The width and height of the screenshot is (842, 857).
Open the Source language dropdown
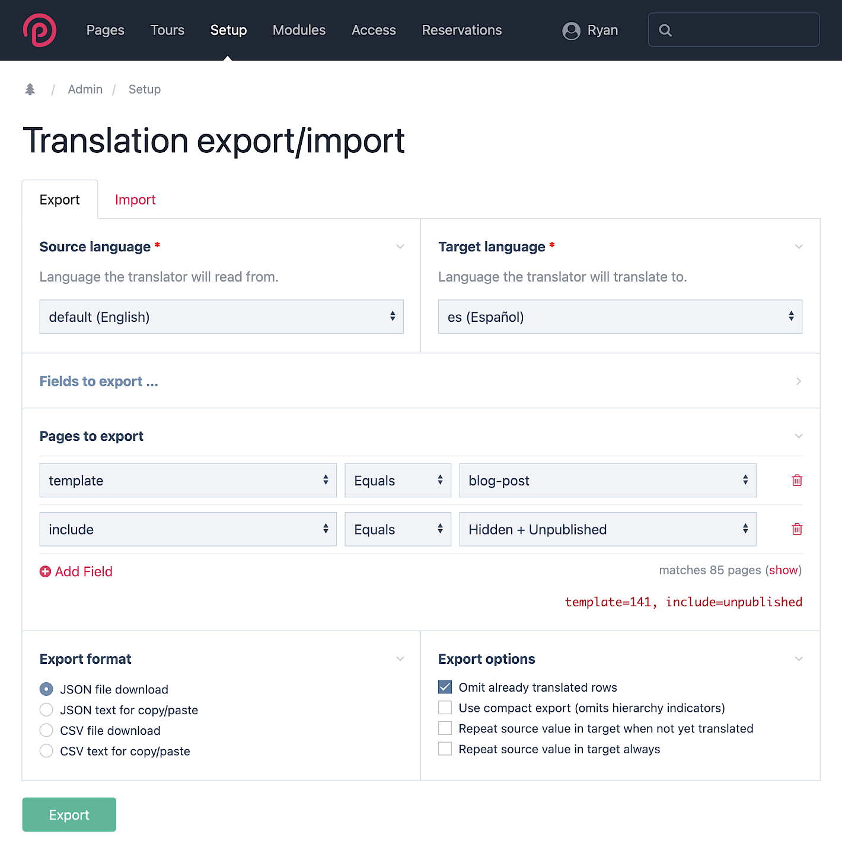point(222,317)
